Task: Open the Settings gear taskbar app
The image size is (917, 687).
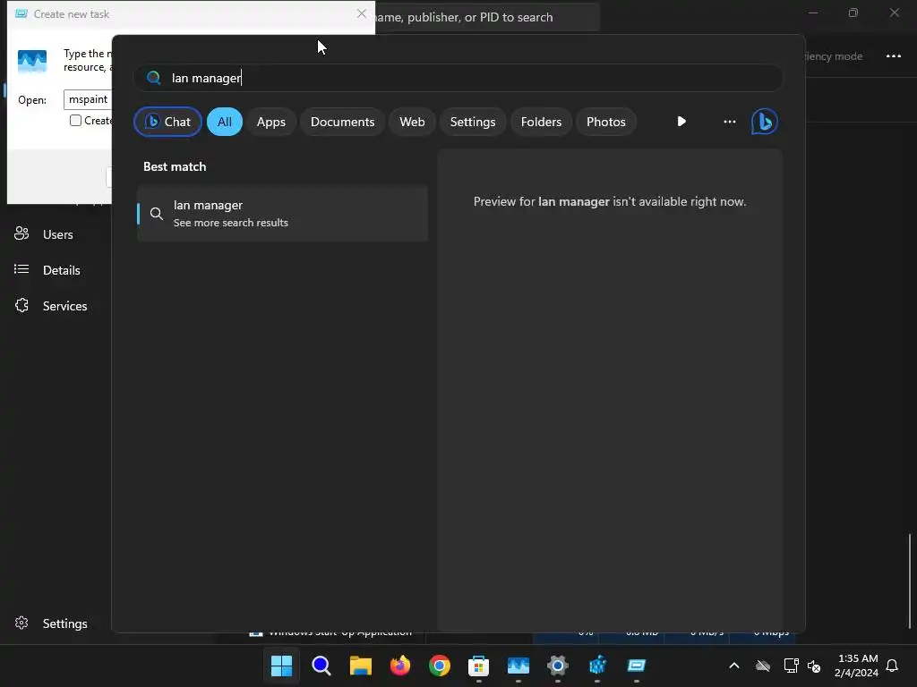Action: [557, 666]
